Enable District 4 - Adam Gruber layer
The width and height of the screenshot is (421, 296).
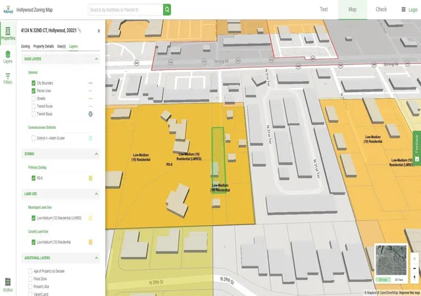pyautogui.click(x=34, y=138)
